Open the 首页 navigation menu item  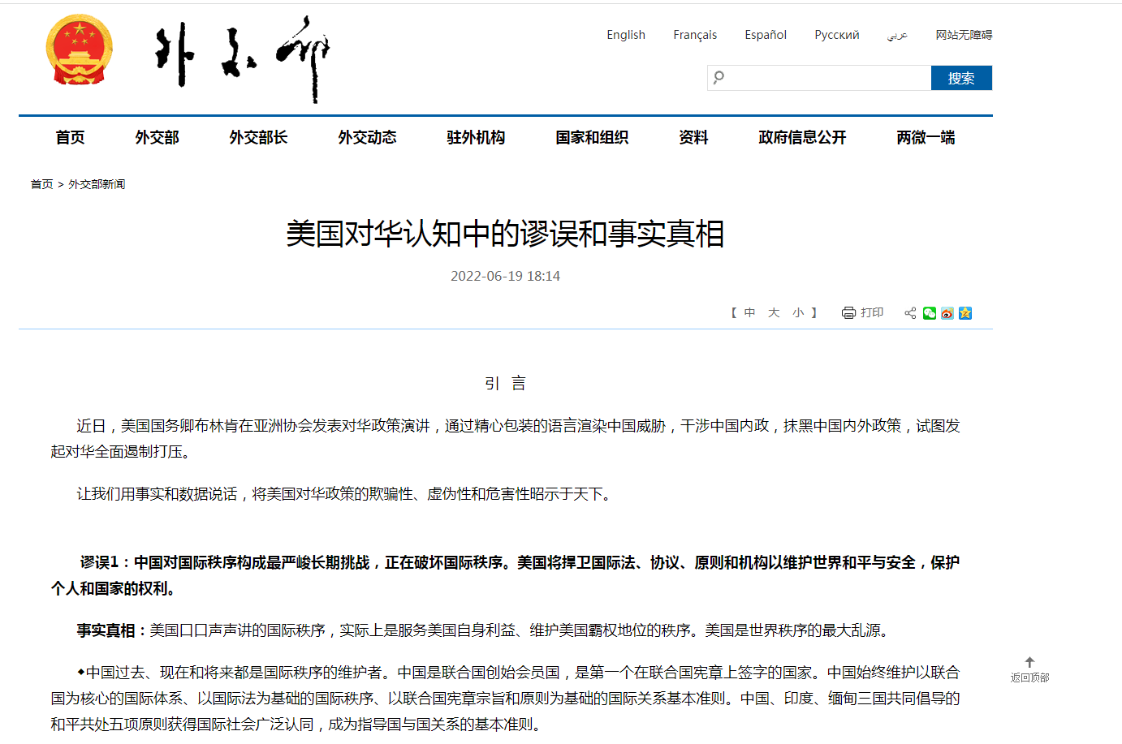tap(70, 138)
